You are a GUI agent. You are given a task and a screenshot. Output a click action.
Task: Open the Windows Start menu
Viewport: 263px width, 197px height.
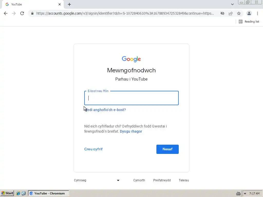coord(7,193)
